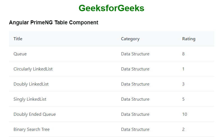224x137 pixels.
Task: Click Data Structure in the Queue row
Action: click(x=135, y=54)
